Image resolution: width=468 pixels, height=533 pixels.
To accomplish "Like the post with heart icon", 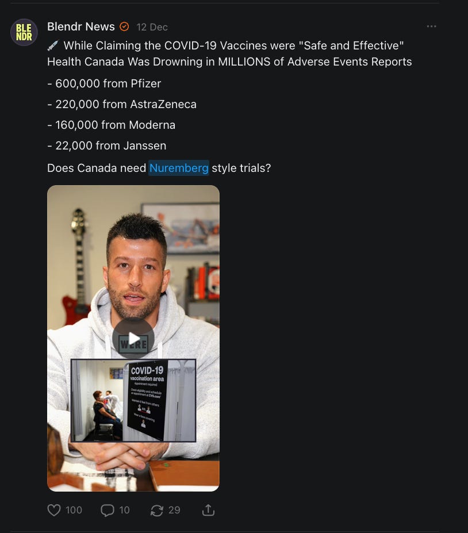I will click(53, 510).
